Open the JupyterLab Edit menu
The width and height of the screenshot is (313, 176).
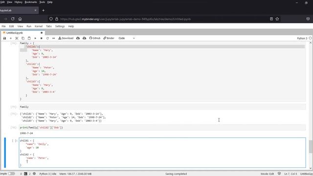point(12,26)
